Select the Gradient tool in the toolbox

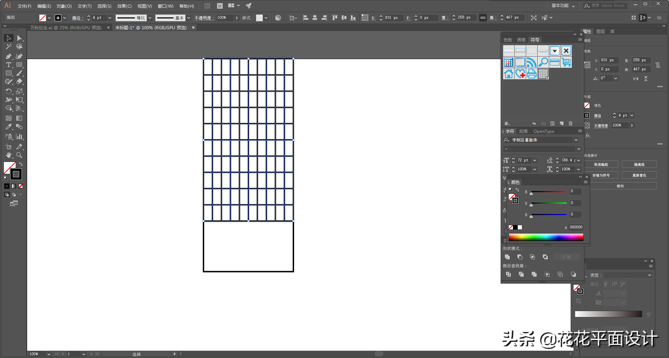pos(20,118)
